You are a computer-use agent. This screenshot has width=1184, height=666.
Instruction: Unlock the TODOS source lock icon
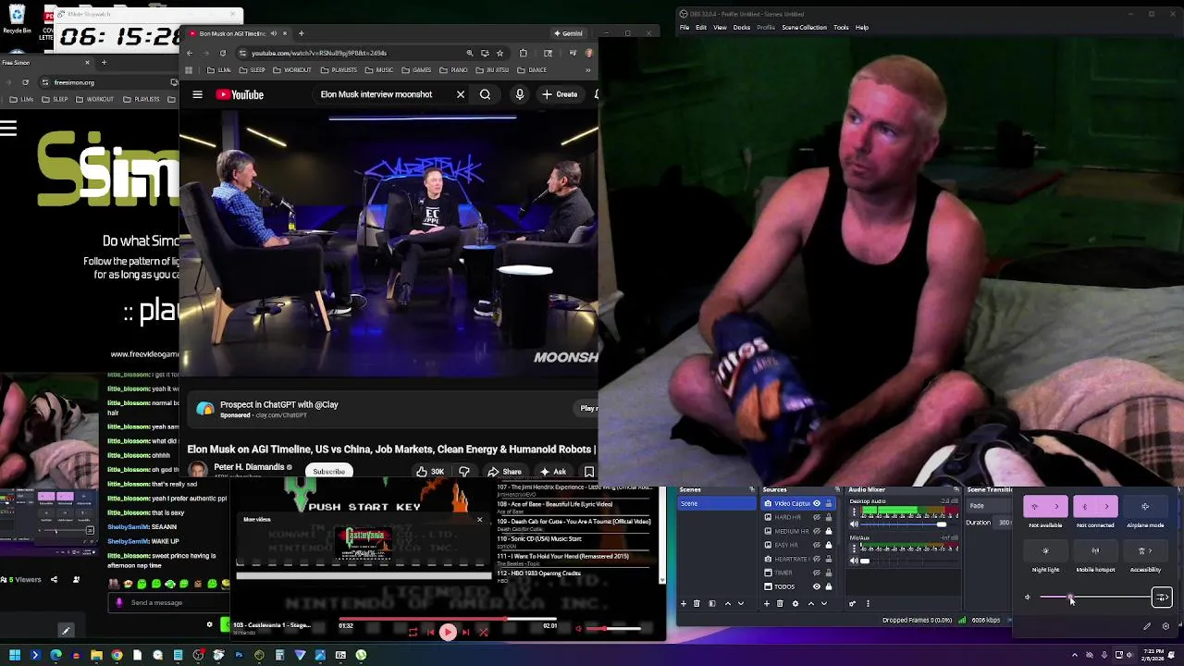point(829,586)
